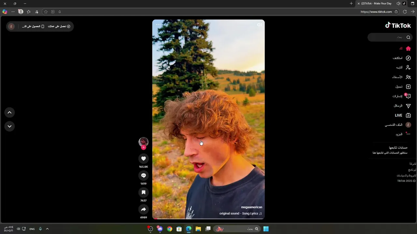Bookmark the video with the save icon
Viewport: 417px width, 234px height.
click(x=143, y=192)
